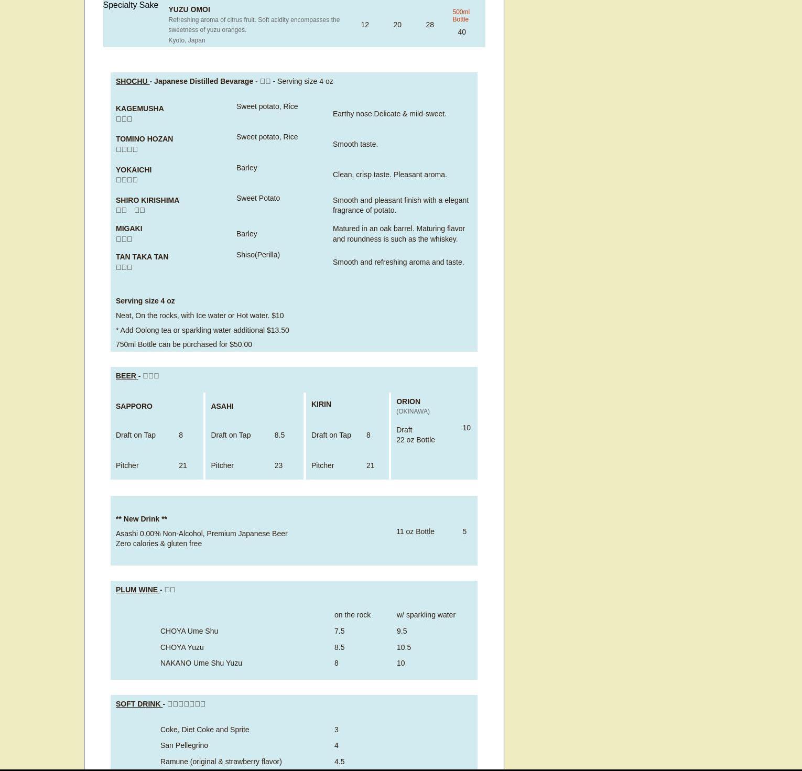Click the 21 pitcher price for Sapporo
802x771 pixels.
point(183,465)
